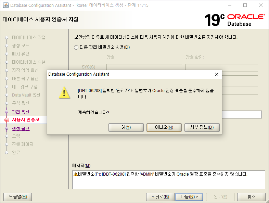
Task: Go back with the < 뒤로(B) button
Action: pyautogui.click(x=160, y=196)
